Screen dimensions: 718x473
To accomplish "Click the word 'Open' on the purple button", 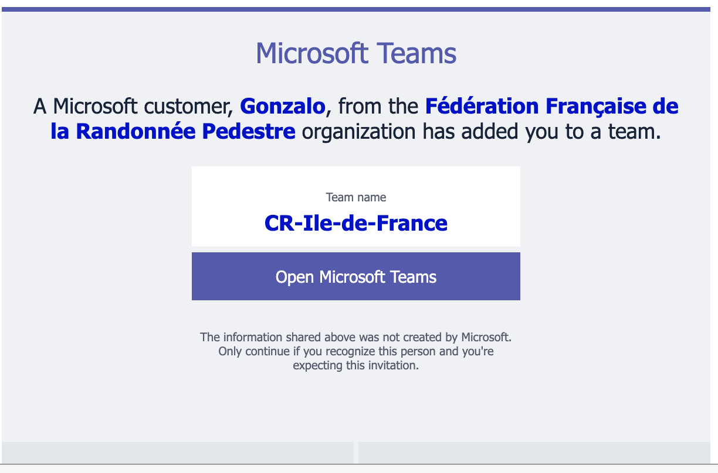I will [295, 277].
